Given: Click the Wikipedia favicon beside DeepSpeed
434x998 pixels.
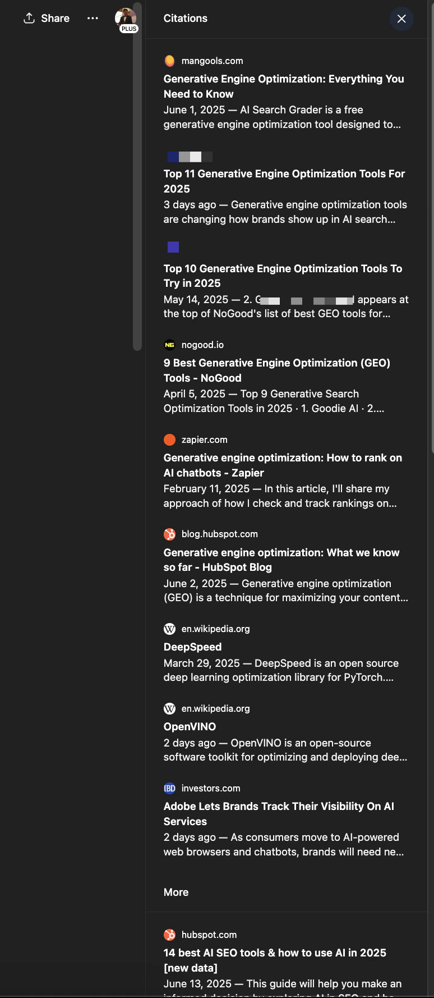Looking at the screenshot, I should pyautogui.click(x=169, y=629).
